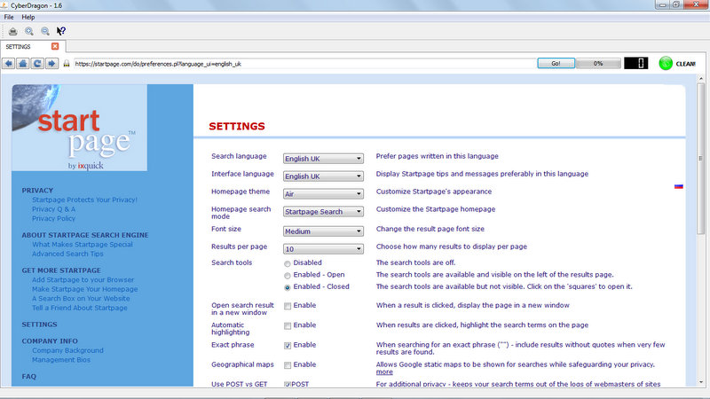Image resolution: width=710 pixels, height=399 pixels.
Task: Open the FAQ sidebar link
Action: (x=29, y=377)
